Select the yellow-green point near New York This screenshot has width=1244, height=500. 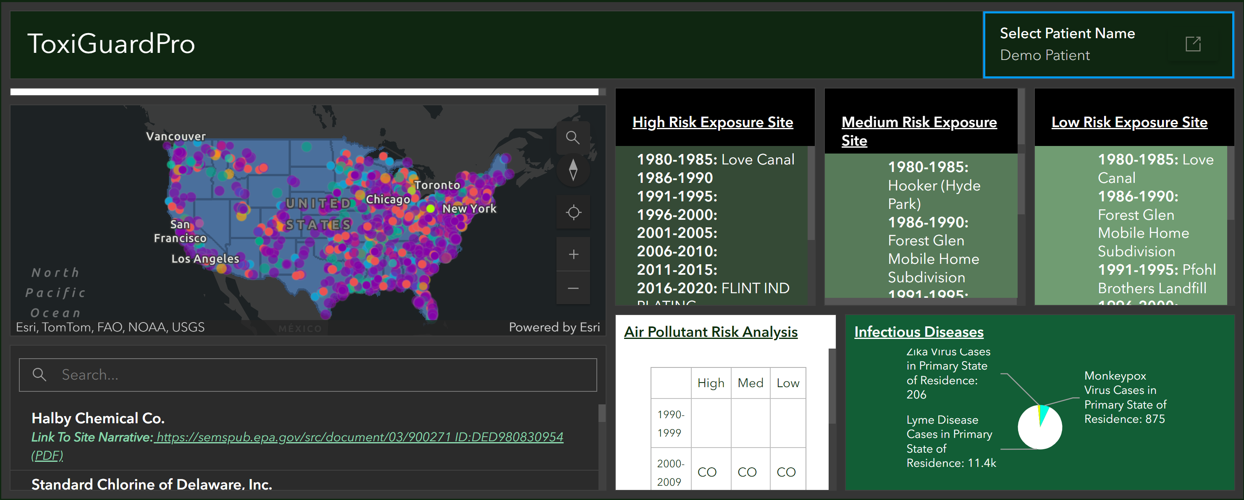(430, 208)
